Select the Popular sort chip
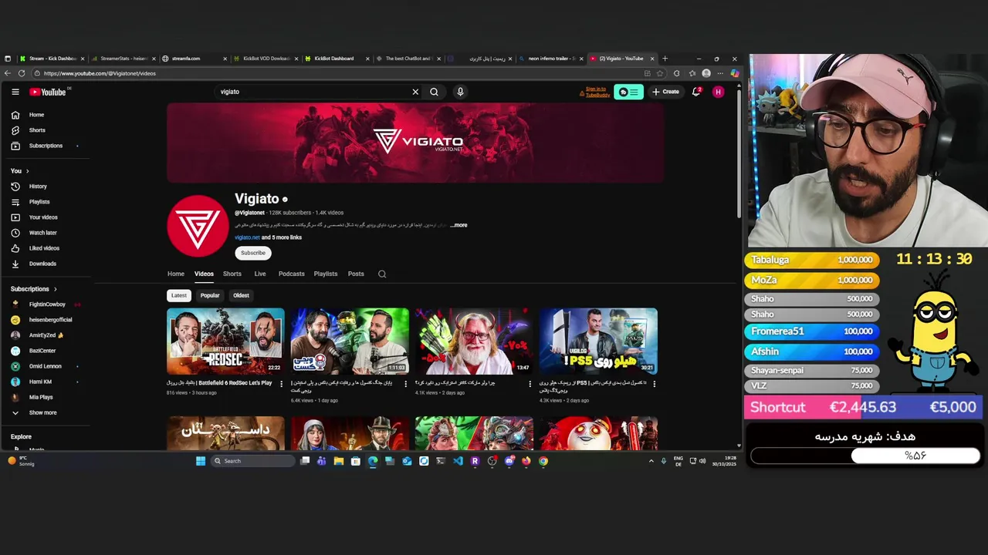This screenshot has height=555, width=988. [210, 295]
